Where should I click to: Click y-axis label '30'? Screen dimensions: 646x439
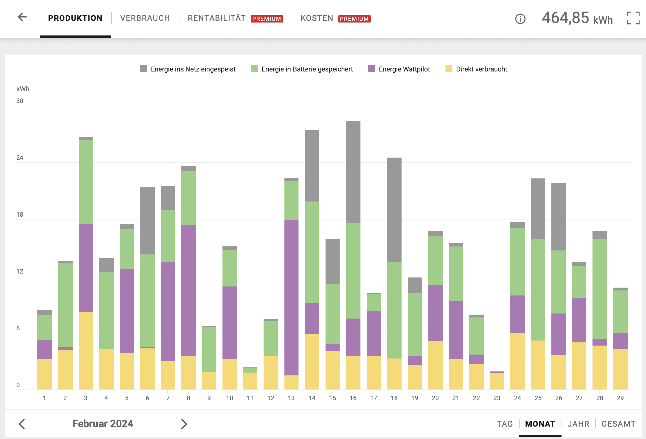[20, 101]
